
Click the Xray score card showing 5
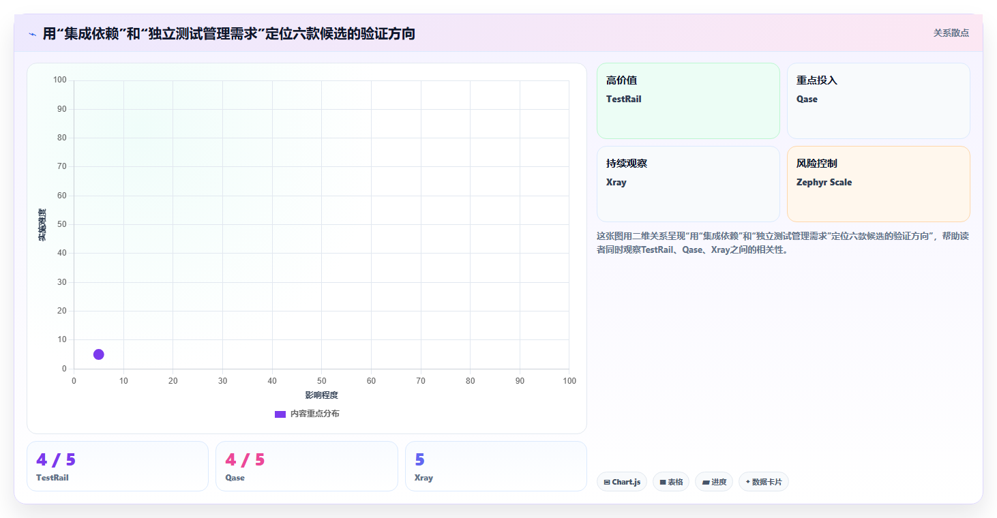tap(496, 466)
